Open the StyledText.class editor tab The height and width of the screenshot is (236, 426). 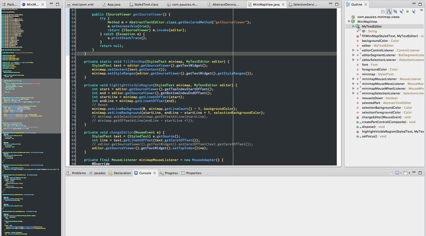tap(143, 5)
